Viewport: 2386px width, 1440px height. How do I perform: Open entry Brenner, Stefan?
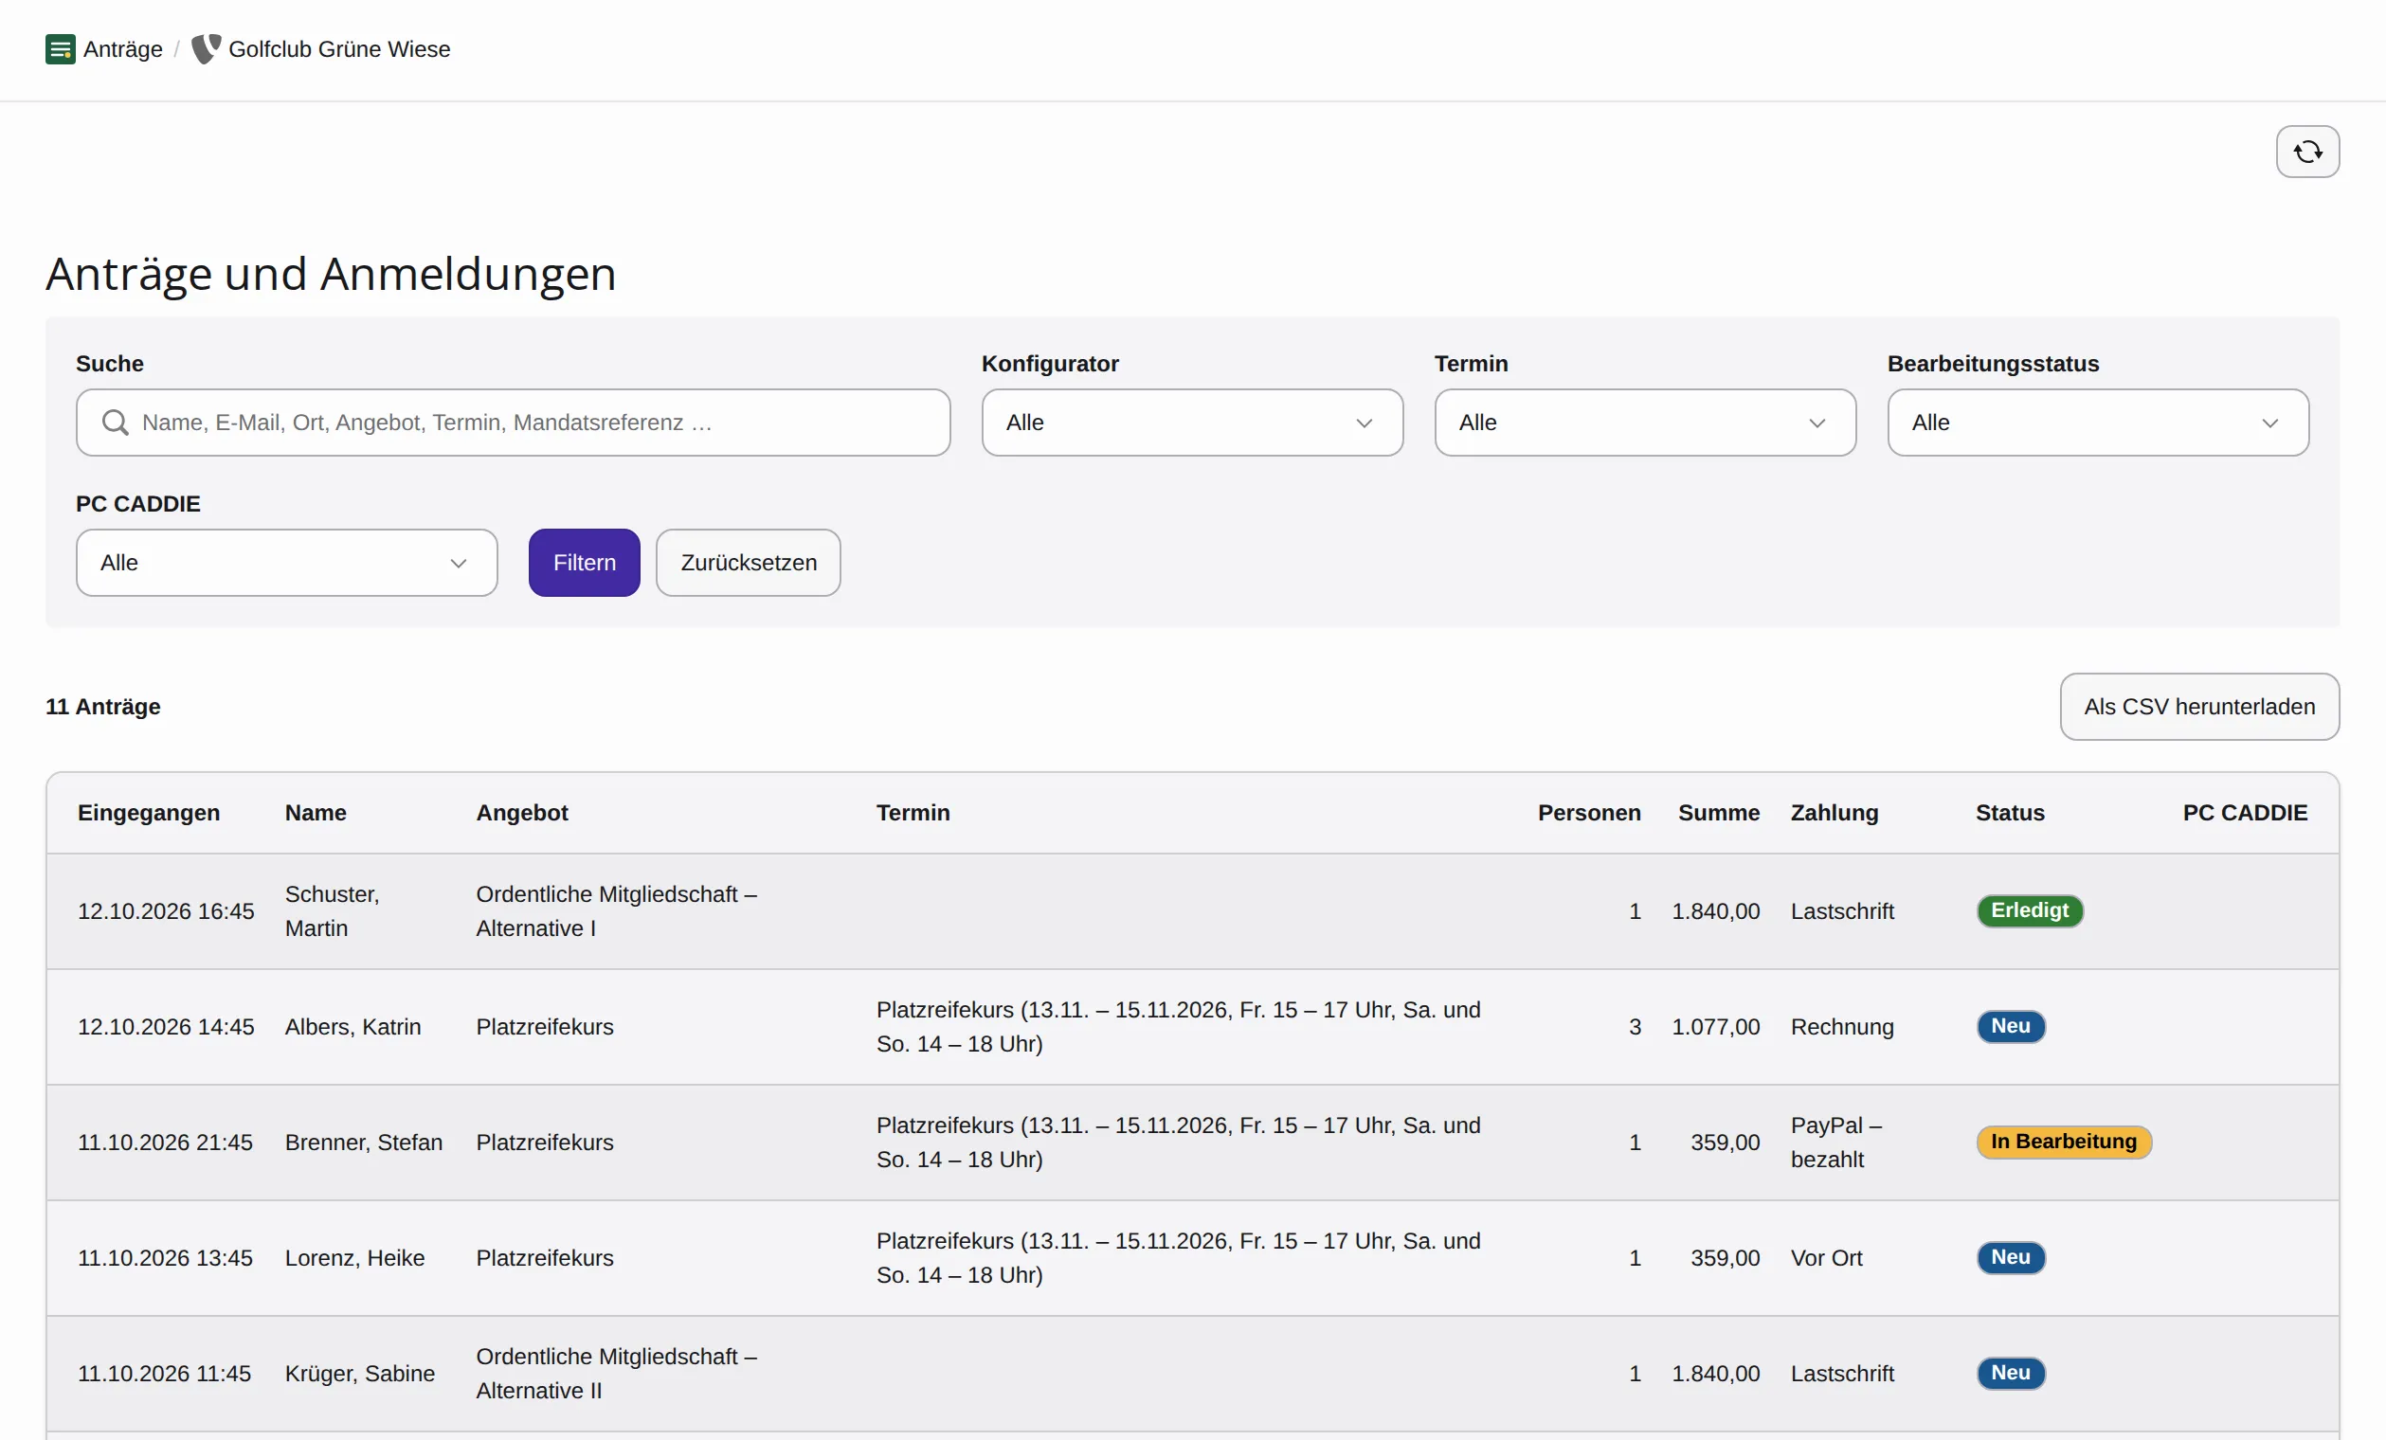point(363,1143)
